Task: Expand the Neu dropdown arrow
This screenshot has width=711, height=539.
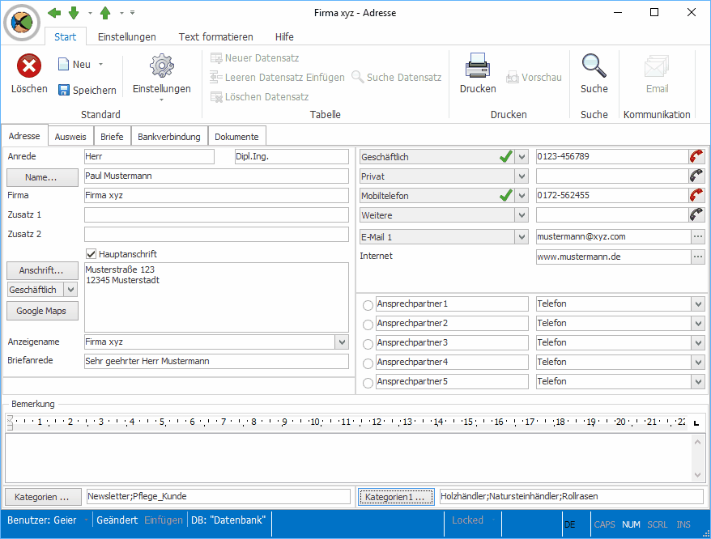Action: (x=100, y=65)
